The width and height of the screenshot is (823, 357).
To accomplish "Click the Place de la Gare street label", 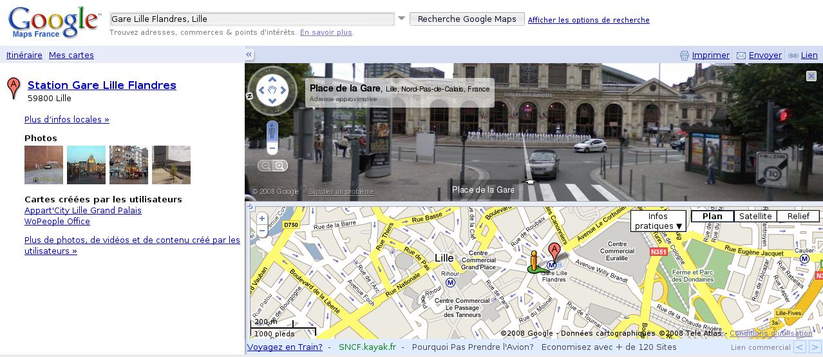I will [483, 189].
